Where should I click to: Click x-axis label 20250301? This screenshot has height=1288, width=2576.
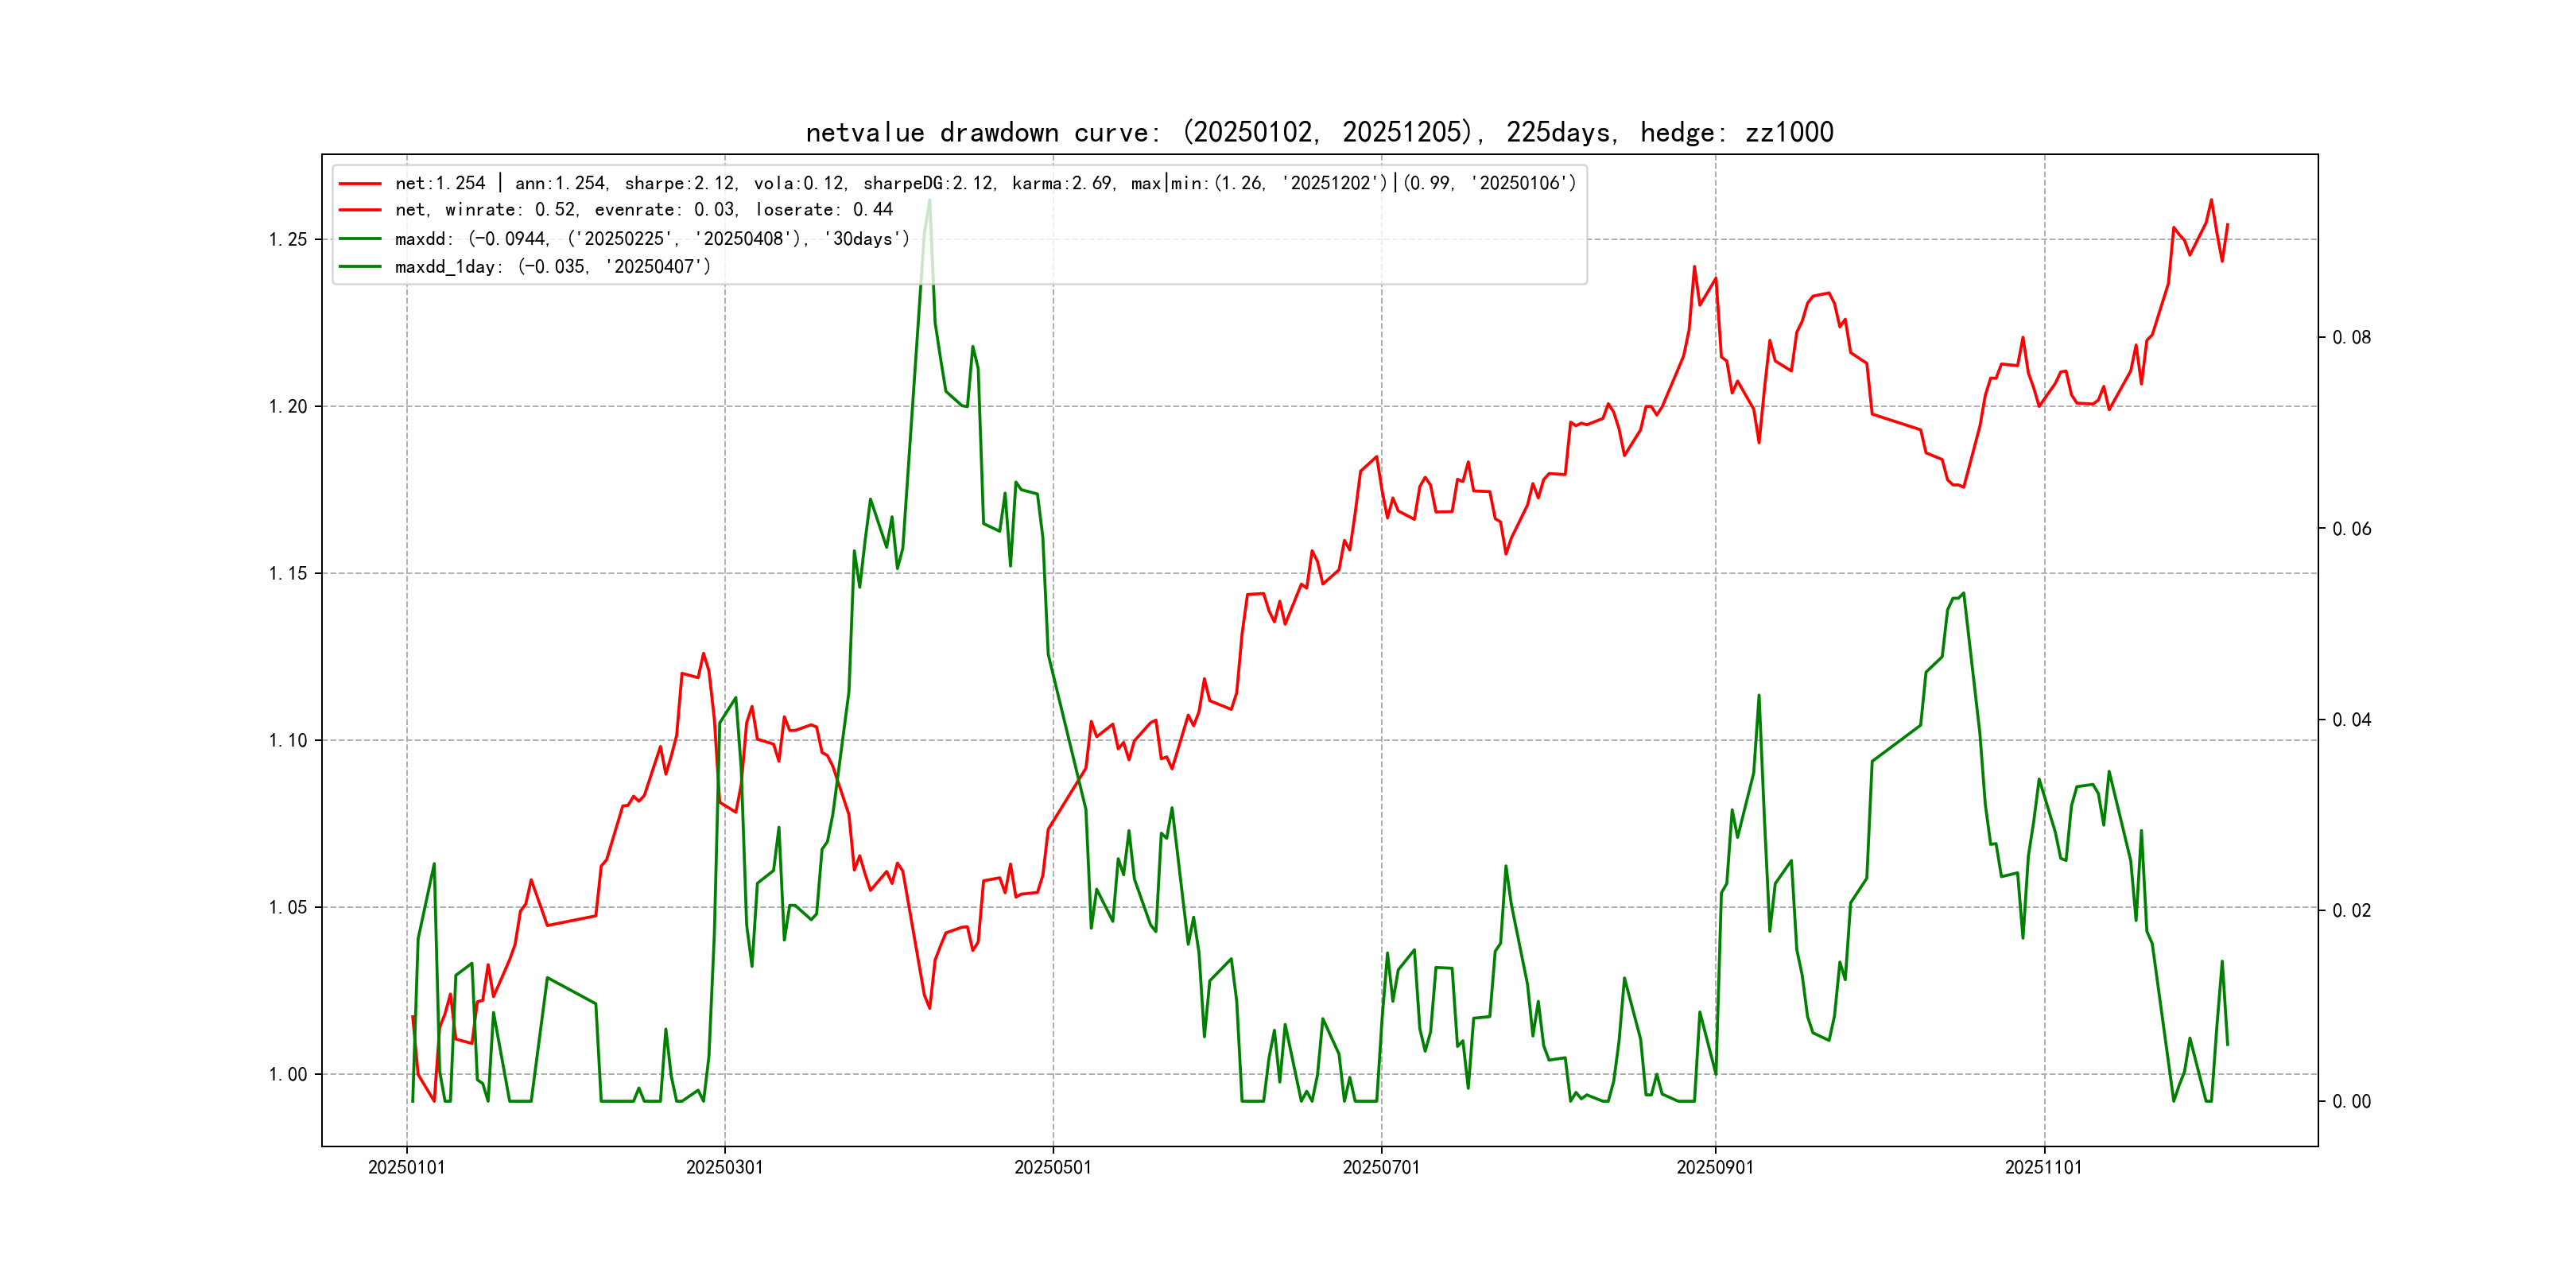724,1168
